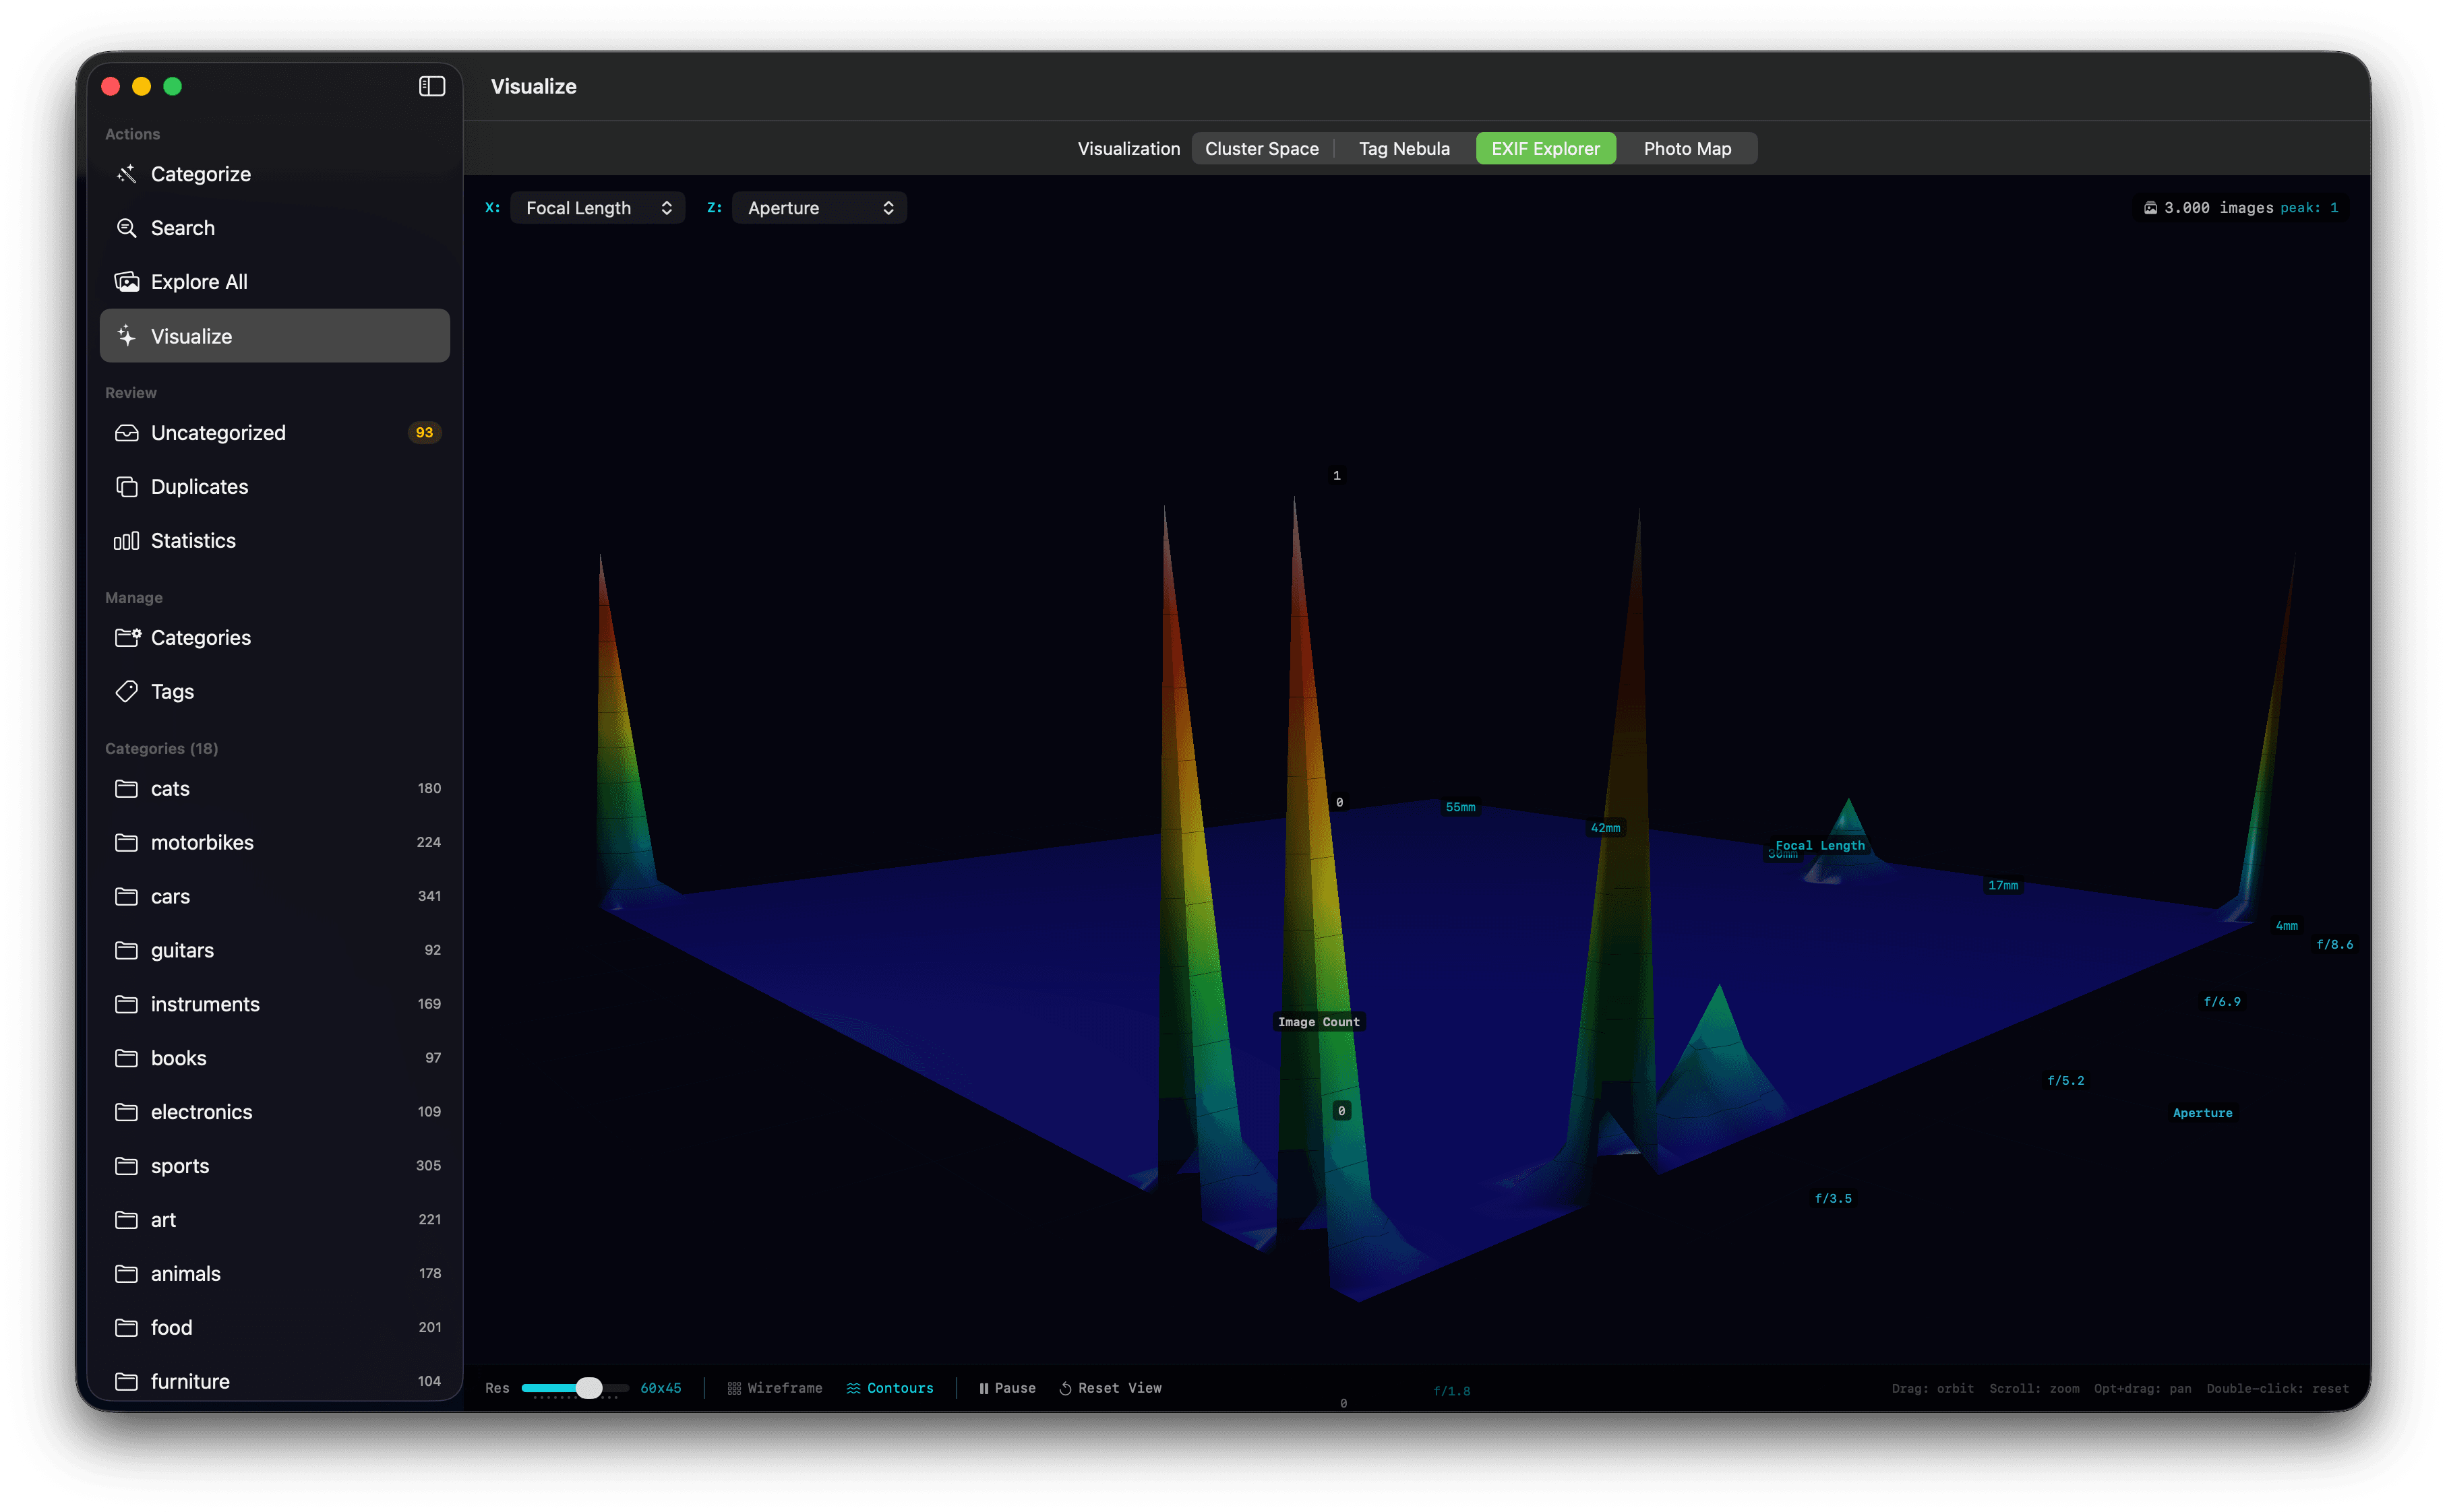
Task: Click the Tags label icon
Action: click(x=126, y=692)
